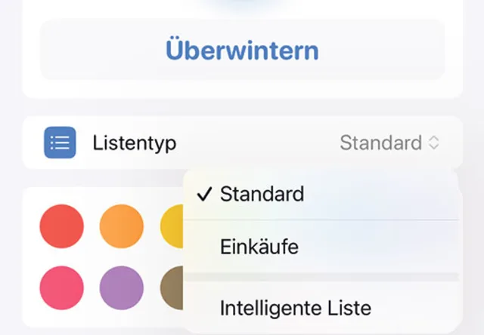This screenshot has height=335, width=484.
Task: Click the up-down chevron beside Standard
Action: point(433,143)
